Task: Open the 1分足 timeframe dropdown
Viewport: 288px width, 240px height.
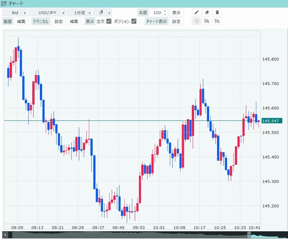Action: [79, 13]
